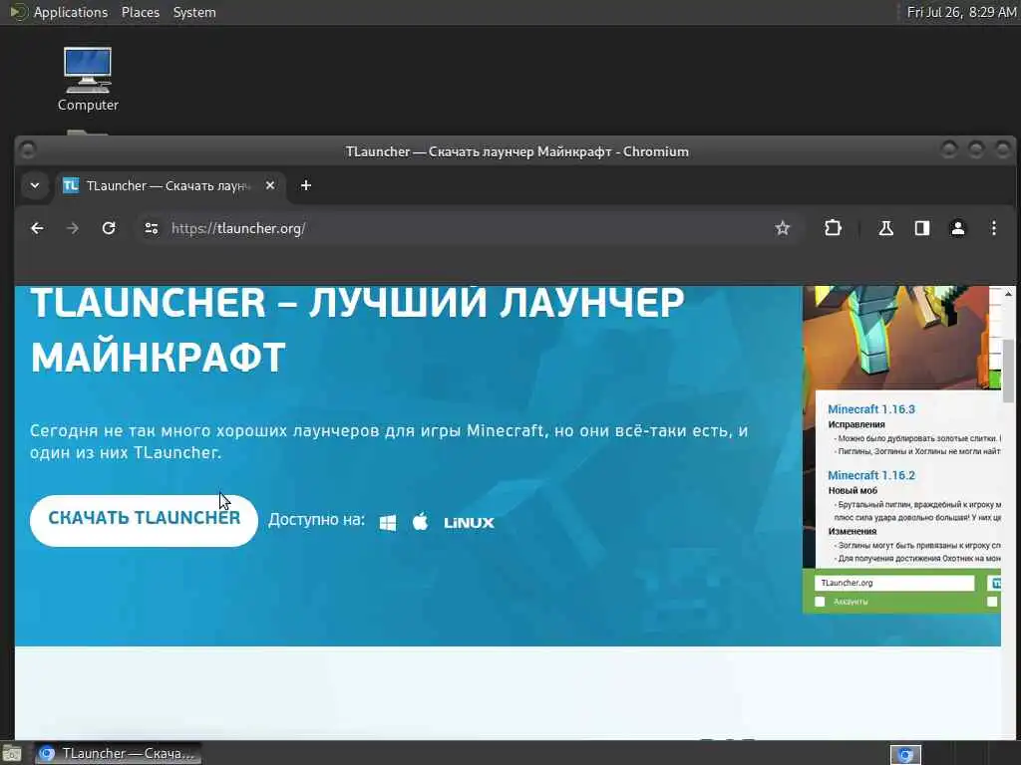Click the Chromium window menu button in titlebar
The image size is (1021, 765).
(27, 151)
